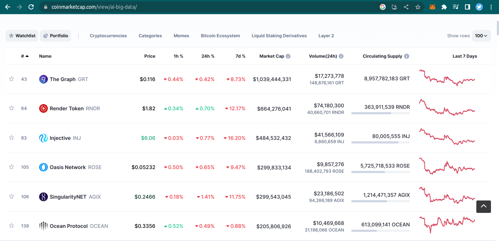Screen dimensions: 499x241
Task: Open the Google icon in address bar
Action: pyautogui.click(x=383, y=7)
